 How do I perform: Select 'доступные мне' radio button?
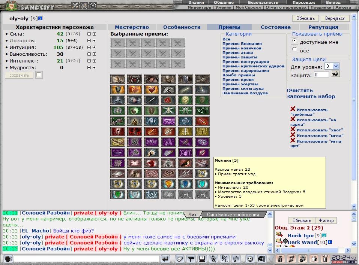(x=294, y=41)
